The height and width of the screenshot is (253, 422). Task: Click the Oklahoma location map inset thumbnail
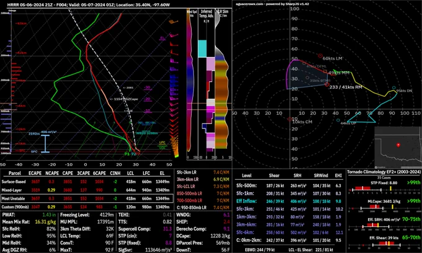398,148
